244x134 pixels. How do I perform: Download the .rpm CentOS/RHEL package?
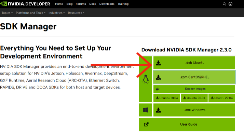(x=194, y=77)
